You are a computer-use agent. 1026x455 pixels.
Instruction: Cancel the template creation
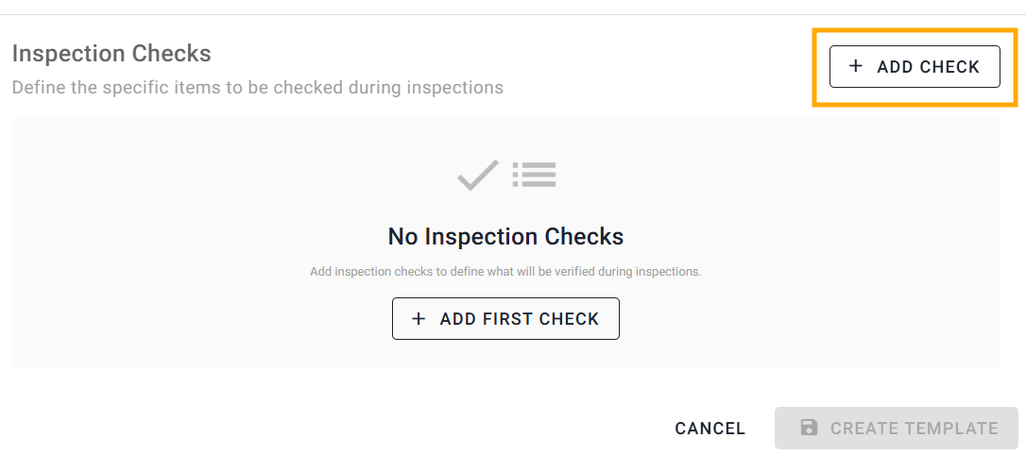pos(710,429)
